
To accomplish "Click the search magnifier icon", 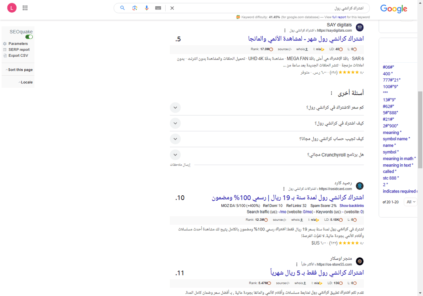I will 122,8.
